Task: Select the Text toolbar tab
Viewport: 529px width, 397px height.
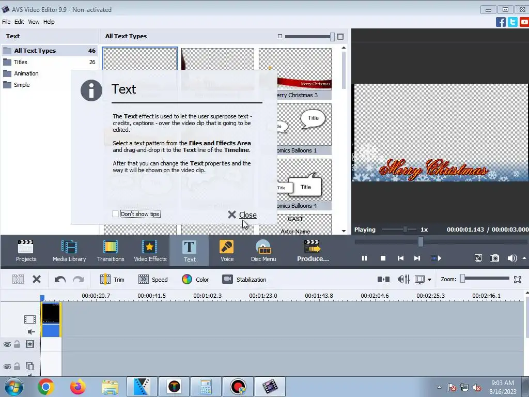Action: [189, 251]
